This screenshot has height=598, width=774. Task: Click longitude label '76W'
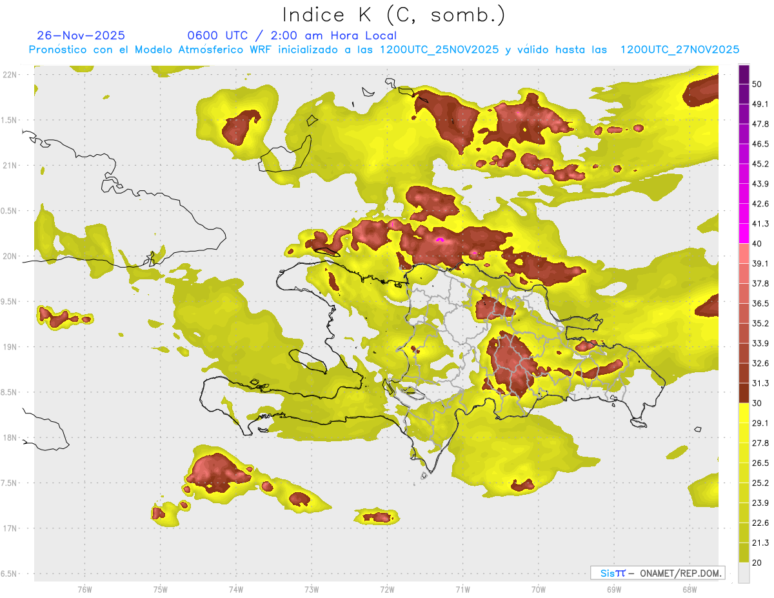[84, 589]
